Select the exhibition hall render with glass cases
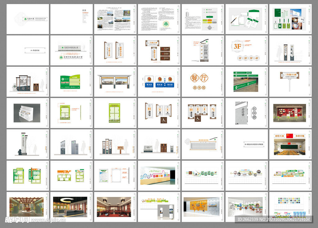Image resolution: width=318 pixels, height=228 pixels. pyautogui.click(x=28, y=207)
